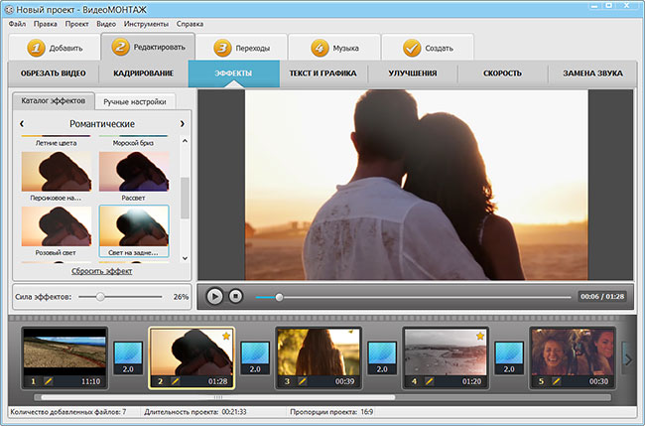Viewport: 645px width, 426px height.
Task: Apply the Рассвет effect thumbnail
Action: point(134,173)
